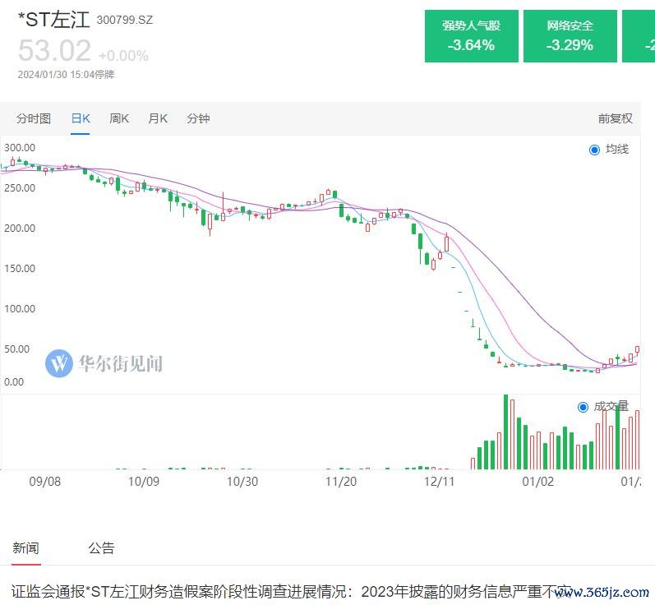This screenshot has width=655, height=605.
Task: Open the 证监会通报 *ST左江 news headline
Action: point(291,592)
